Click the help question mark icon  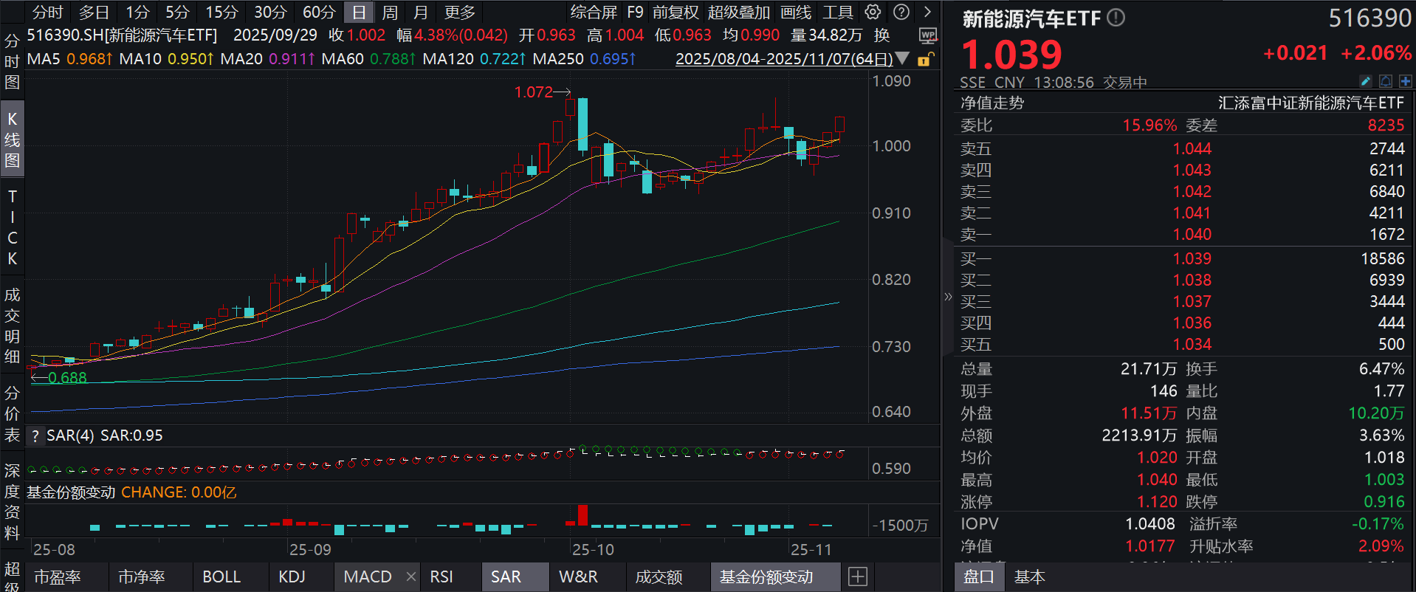coord(901,12)
